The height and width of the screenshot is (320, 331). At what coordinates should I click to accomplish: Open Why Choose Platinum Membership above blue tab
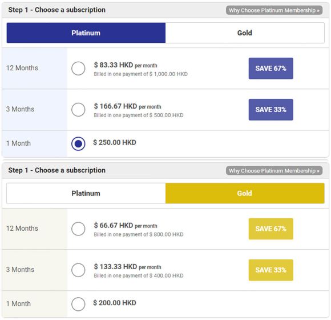(274, 10)
